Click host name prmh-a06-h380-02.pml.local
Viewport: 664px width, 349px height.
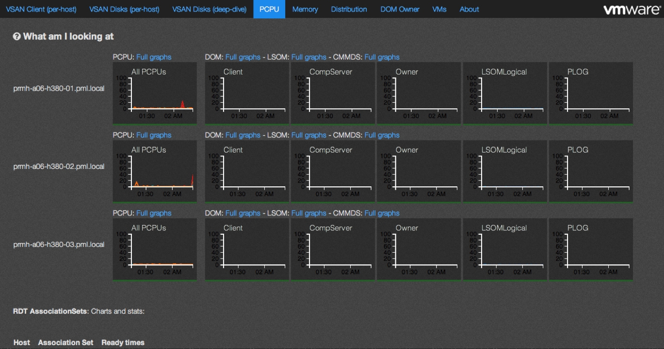[x=59, y=167]
